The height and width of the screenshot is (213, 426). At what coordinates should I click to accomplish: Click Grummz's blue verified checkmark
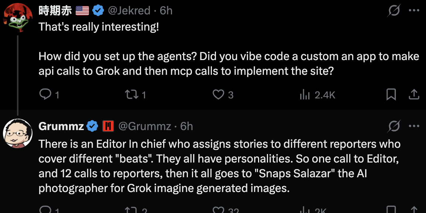click(92, 126)
